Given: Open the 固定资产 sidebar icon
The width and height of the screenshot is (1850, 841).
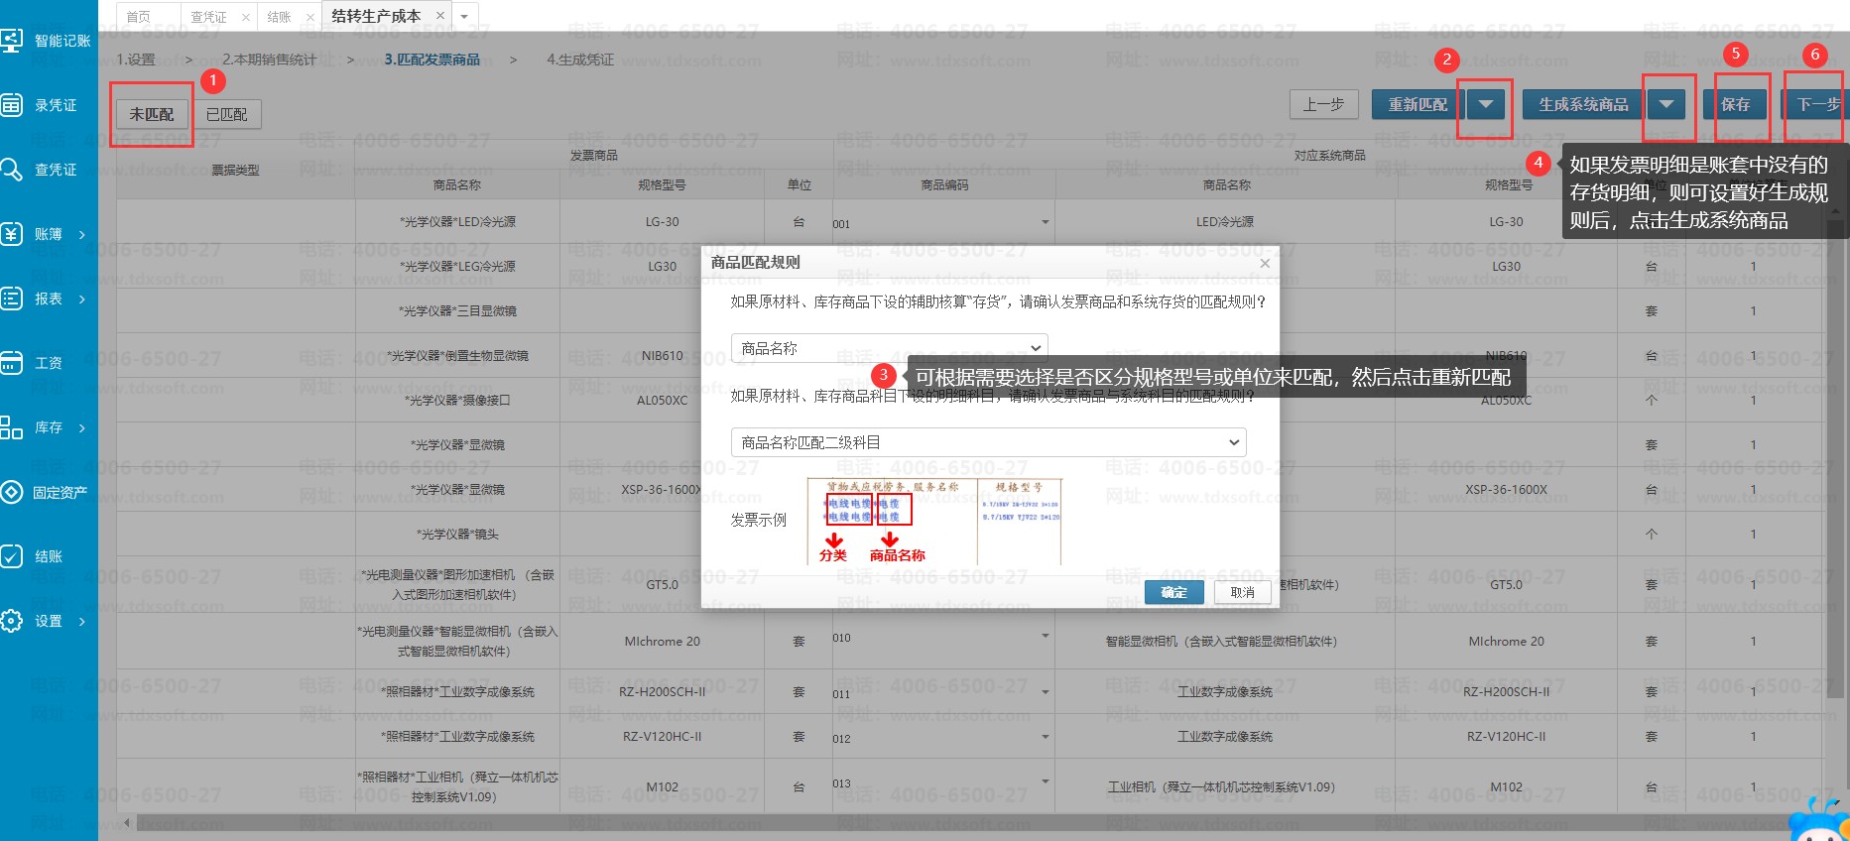Looking at the screenshot, I should point(12,492).
